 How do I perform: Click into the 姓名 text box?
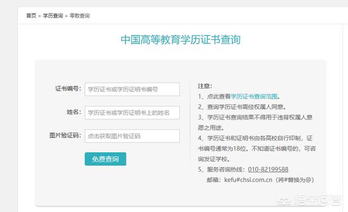pos(132,113)
